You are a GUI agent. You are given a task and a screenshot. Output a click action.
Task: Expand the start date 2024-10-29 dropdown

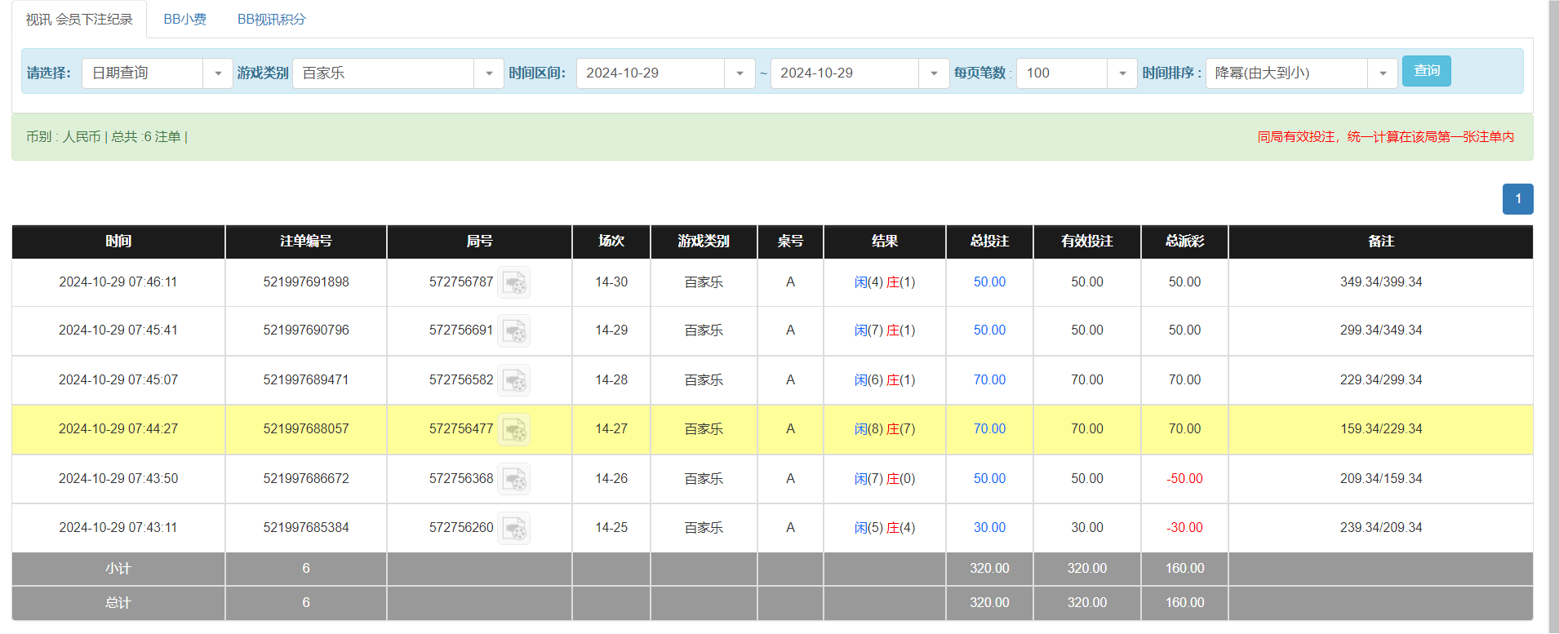(739, 73)
